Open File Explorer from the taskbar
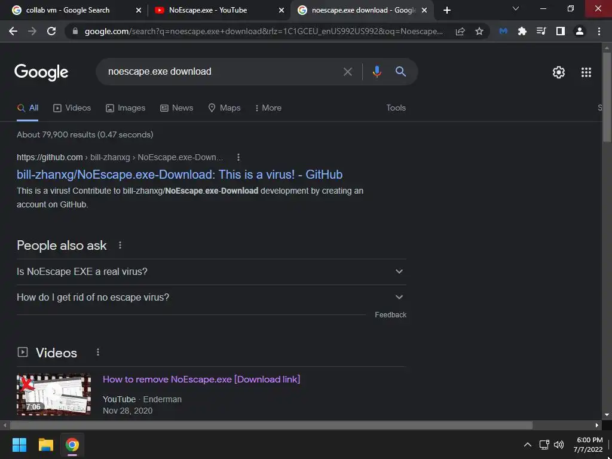This screenshot has width=612, height=459. pos(45,445)
